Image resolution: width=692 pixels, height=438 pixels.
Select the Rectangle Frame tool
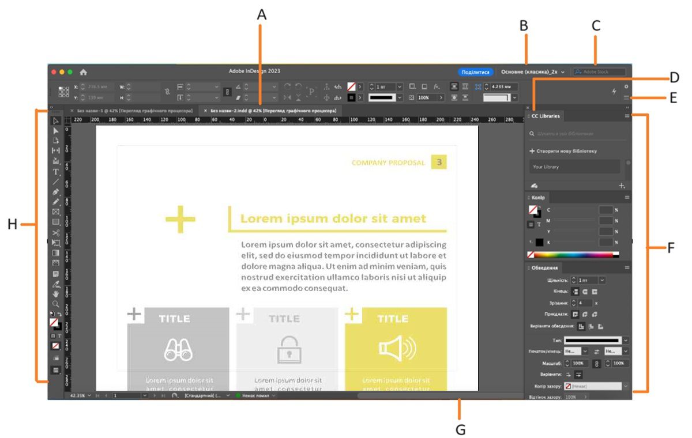click(x=56, y=212)
